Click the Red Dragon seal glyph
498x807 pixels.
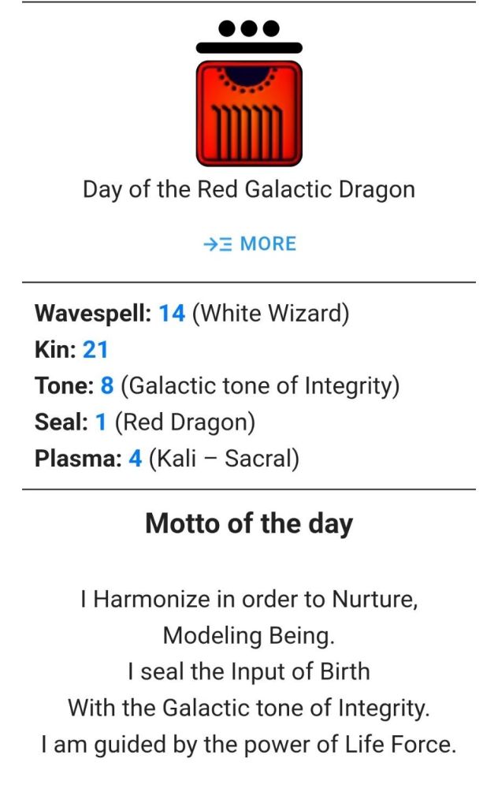click(249, 113)
